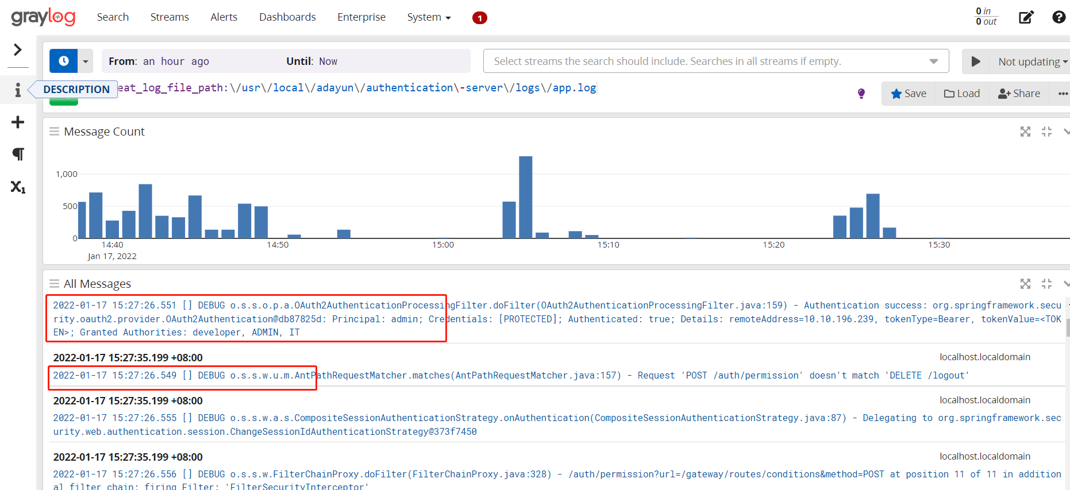Click the purple lightbulb query help icon
Image resolution: width=1070 pixels, height=490 pixels.
tap(861, 94)
